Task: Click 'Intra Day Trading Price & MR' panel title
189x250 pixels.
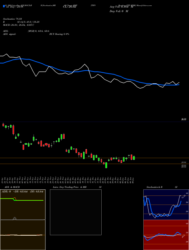Action: tap(70, 187)
